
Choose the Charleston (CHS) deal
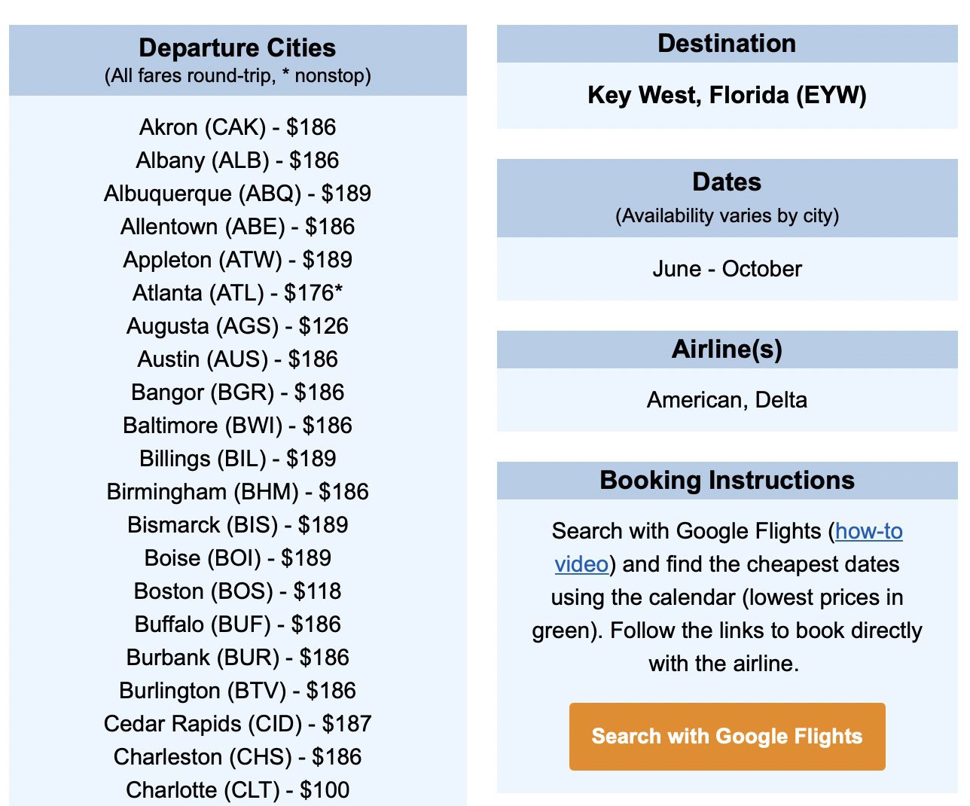coord(236,757)
